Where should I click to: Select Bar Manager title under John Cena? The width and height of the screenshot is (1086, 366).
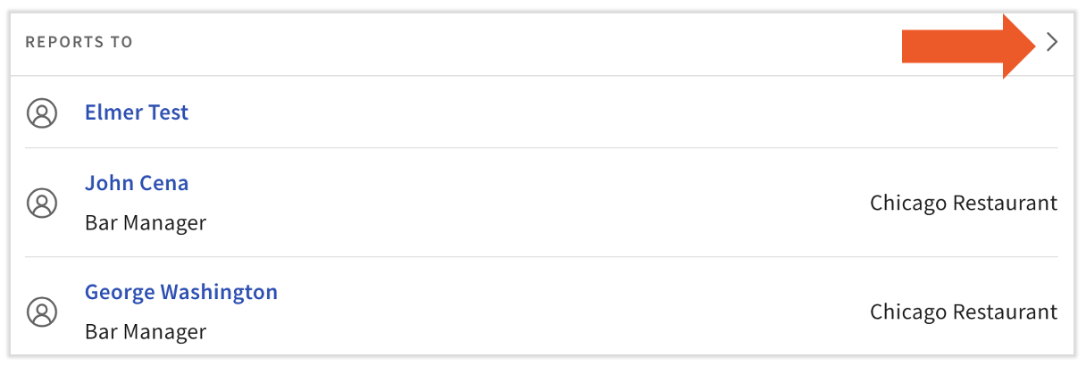(x=146, y=223)
